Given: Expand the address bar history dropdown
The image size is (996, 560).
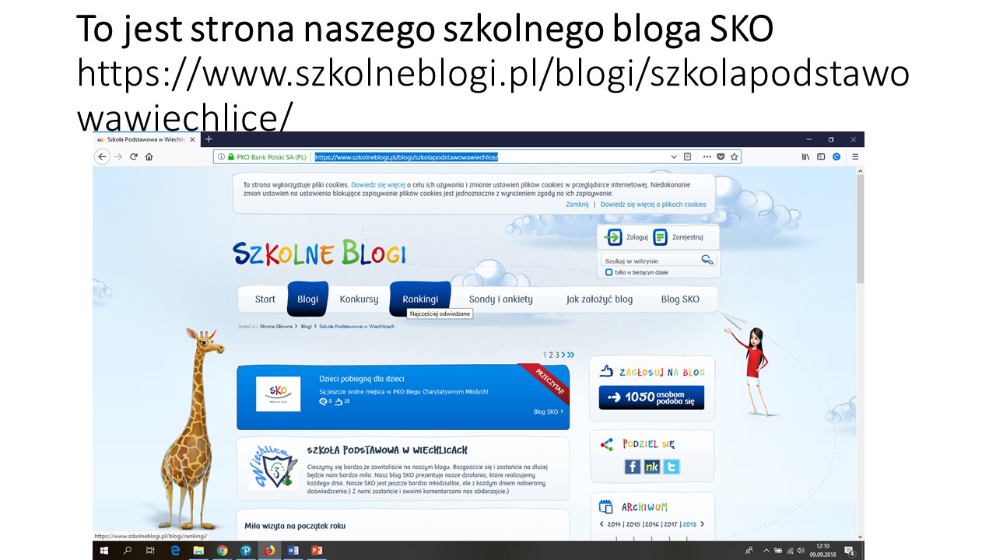Looking at the screenshot, I should (674, 156).
